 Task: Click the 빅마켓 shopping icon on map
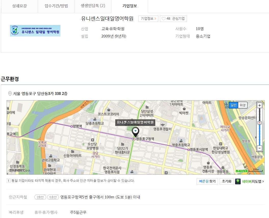pos(184,109)
